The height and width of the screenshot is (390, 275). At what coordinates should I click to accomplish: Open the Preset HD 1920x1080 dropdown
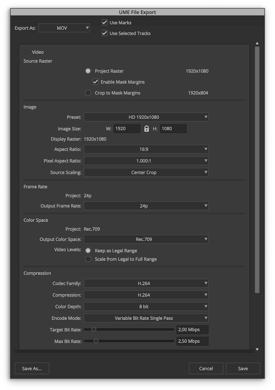pos(146,117)
